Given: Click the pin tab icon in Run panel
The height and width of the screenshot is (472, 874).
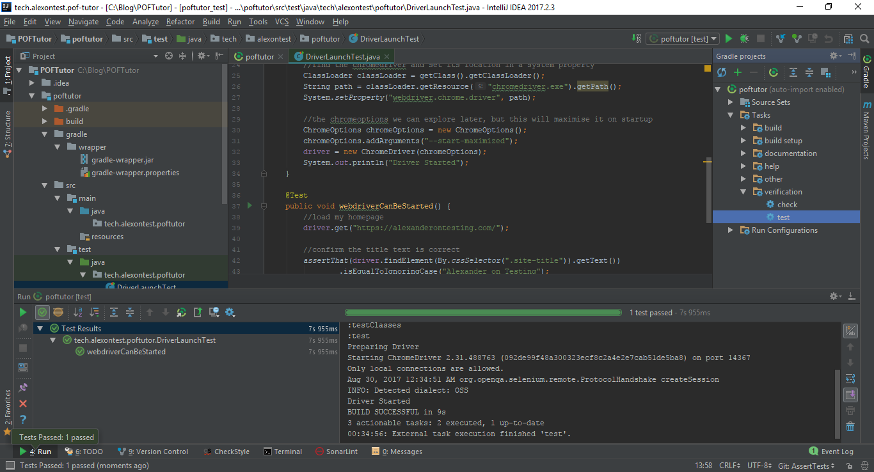Looking at the screenshot, I should coord(23,387).
